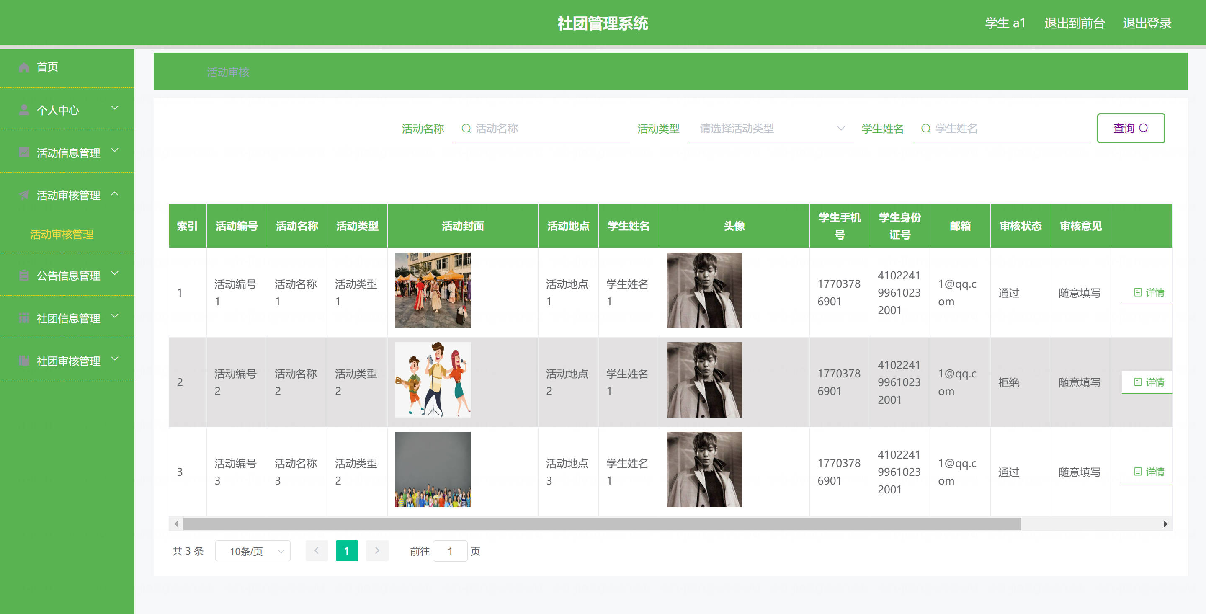Click the home icon beside 首页

tap(24, 67)
